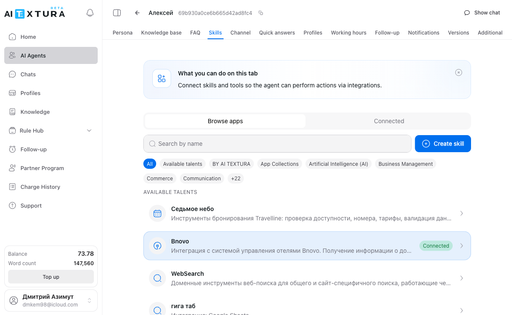This screenshot has height=315, width=512.
Task: Click the Rule Hub icon in sidebar
Action: [x=13, y=130]
